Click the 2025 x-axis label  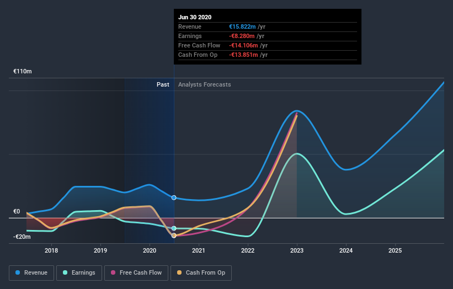click(395, 250)
